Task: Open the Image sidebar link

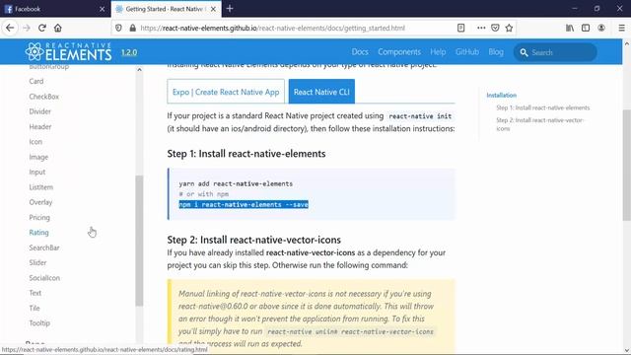Action: pos(38,157)
